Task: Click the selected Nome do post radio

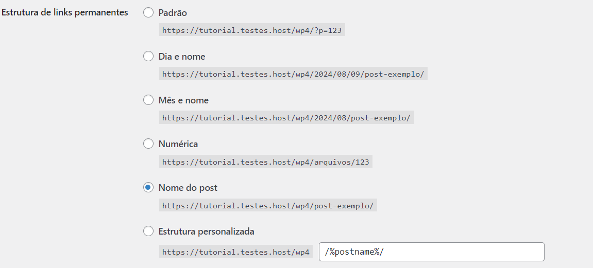Action: point(148,188)
